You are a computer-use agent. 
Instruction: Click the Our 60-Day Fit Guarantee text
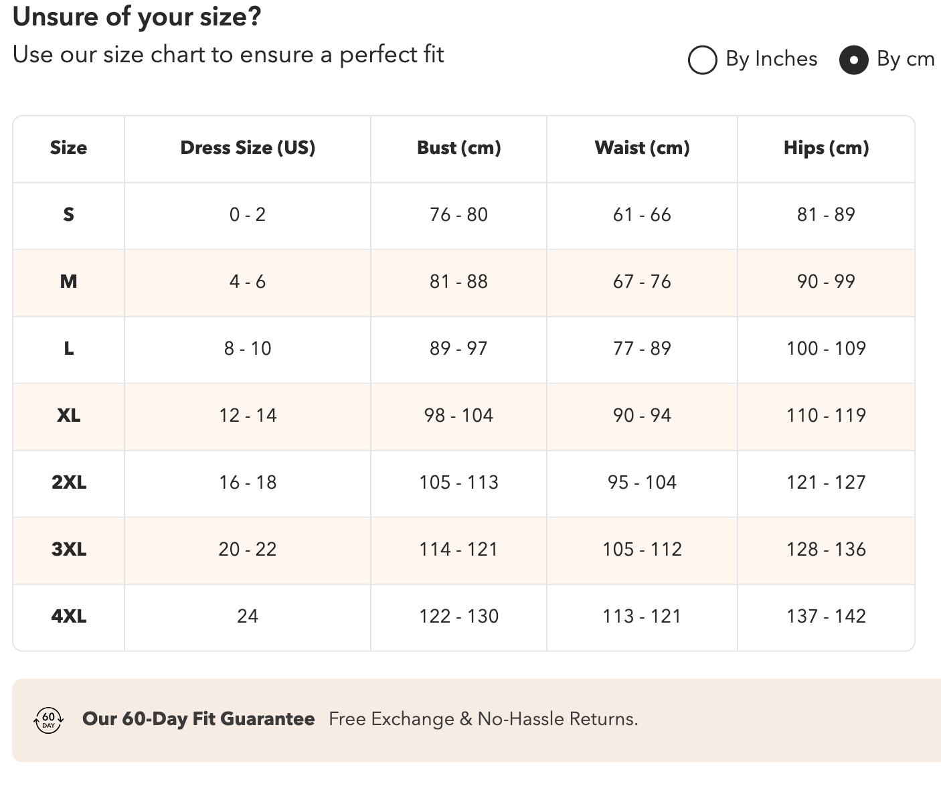[x=198, y=719]
